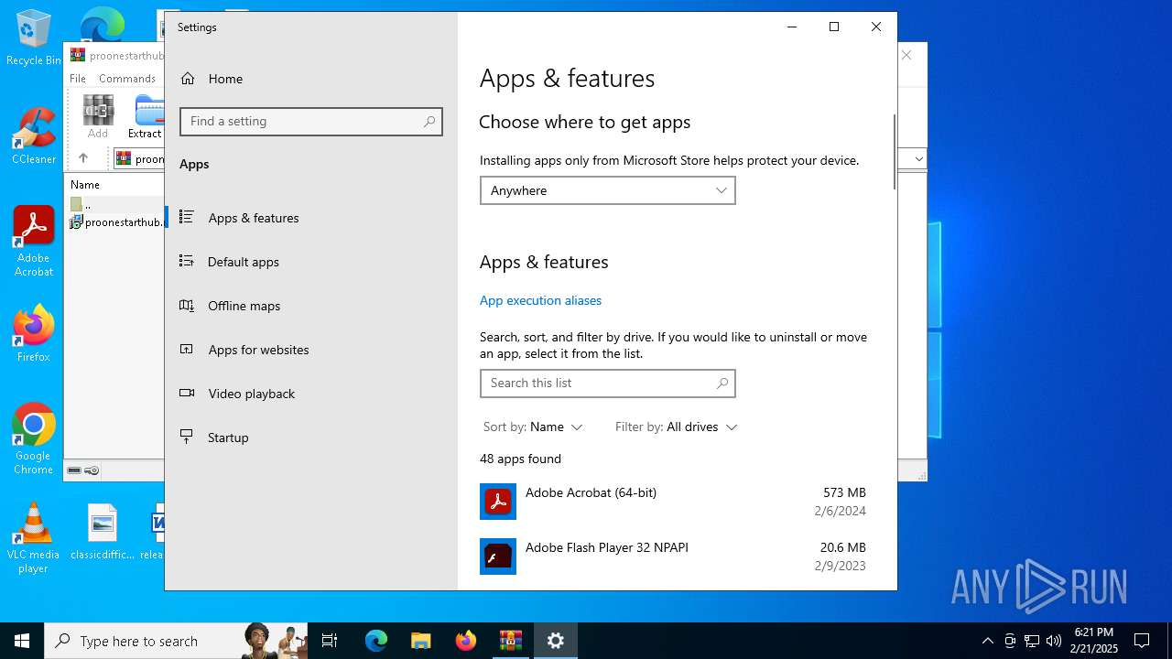Open the Filter by All drives dropdown
1172x659 pixels.
[x=676, y=427]
